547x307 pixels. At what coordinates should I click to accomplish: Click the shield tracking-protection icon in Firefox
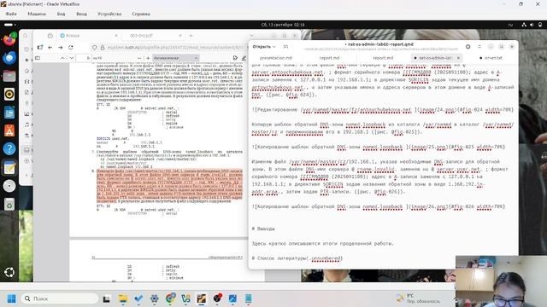tap(95, 48)
